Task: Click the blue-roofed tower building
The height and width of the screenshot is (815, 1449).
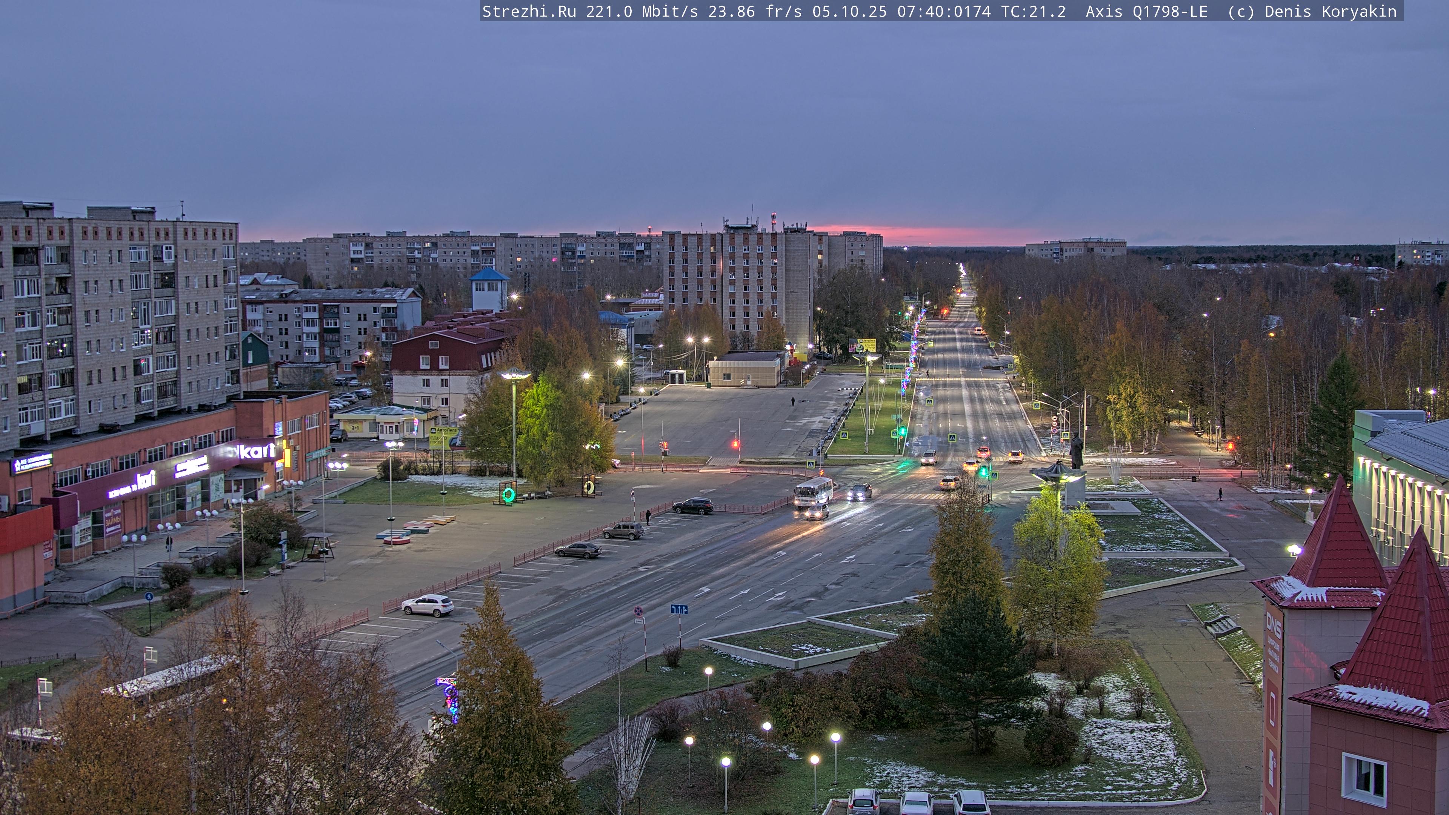Action: tap(489, 289)
